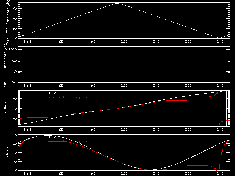The width and height of the screenshot is (235, 176).
Task: Select the -100 tick label in Longitude plot
Action: coord(13,119)
